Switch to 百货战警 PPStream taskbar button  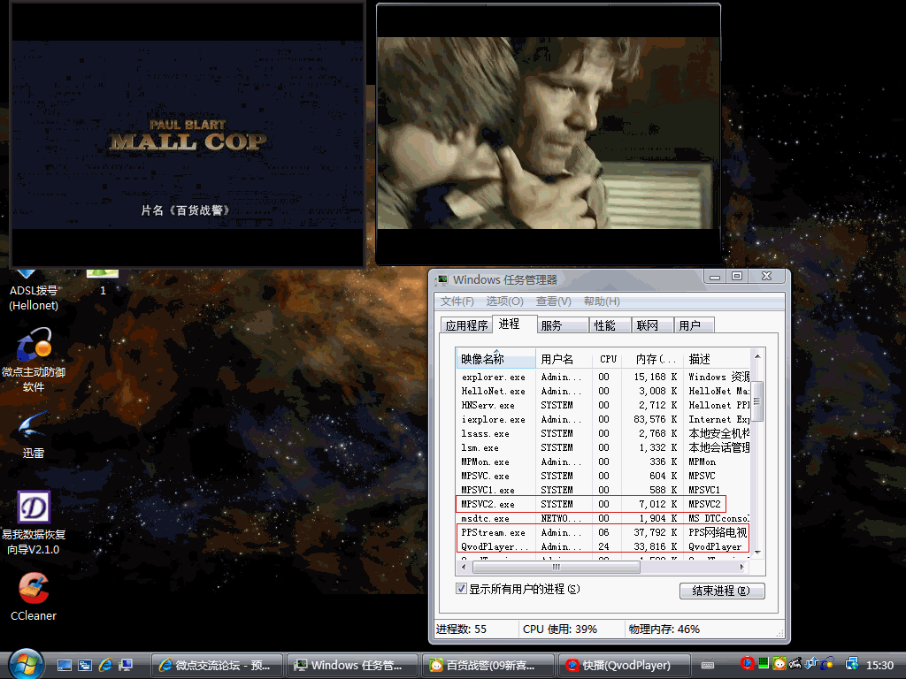pos(488,665)
